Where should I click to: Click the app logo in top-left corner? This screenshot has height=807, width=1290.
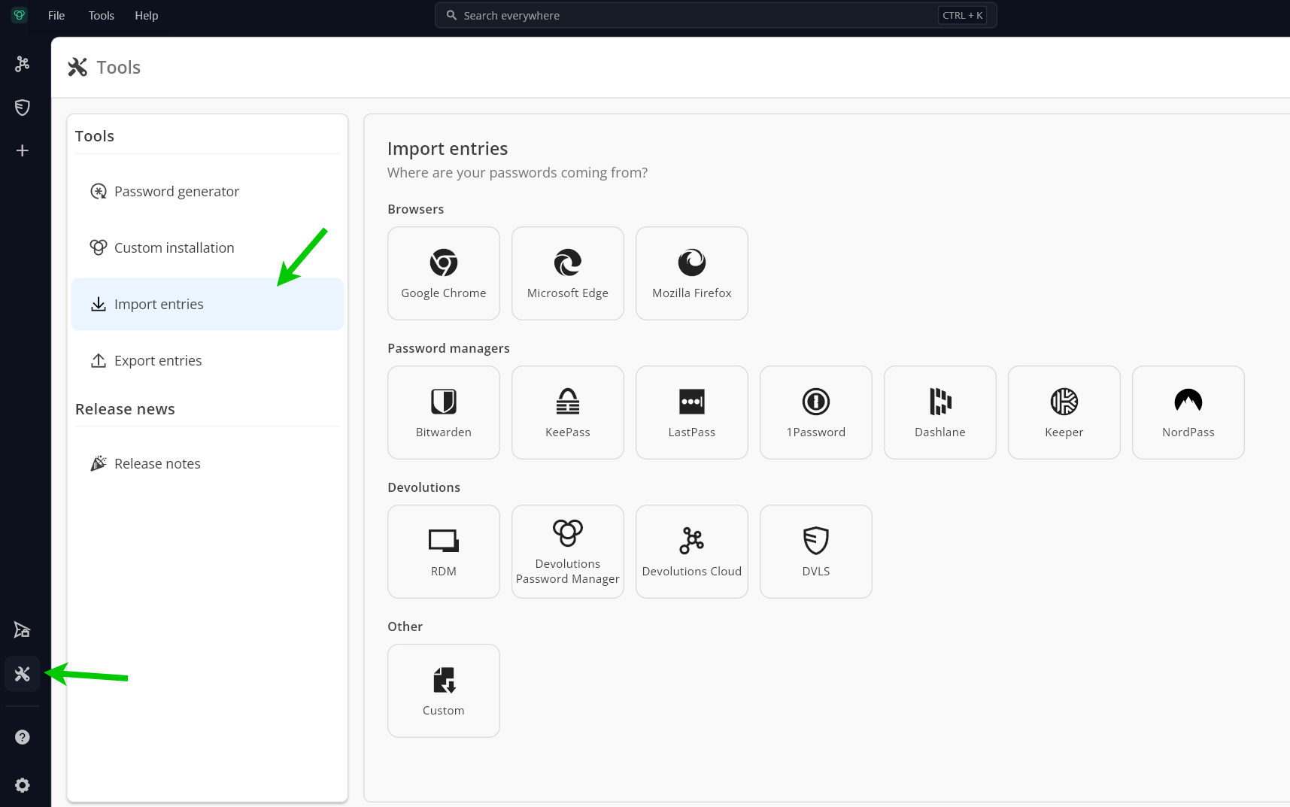[x=20, y=15]
